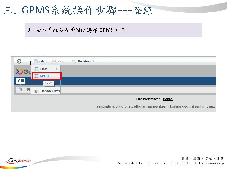227x169 pixels.
Task: Click the Group people icon
Action: 53,61
